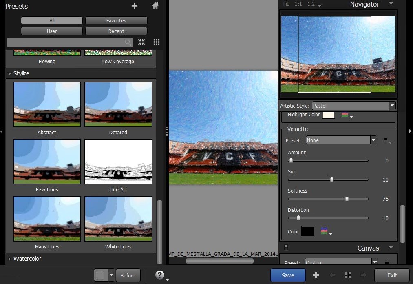The width and height of the screenshot is (413, 284).
Task: Open the Vignette Preset None dropdown
Action: pyautogui.click(x=341, y=140)
